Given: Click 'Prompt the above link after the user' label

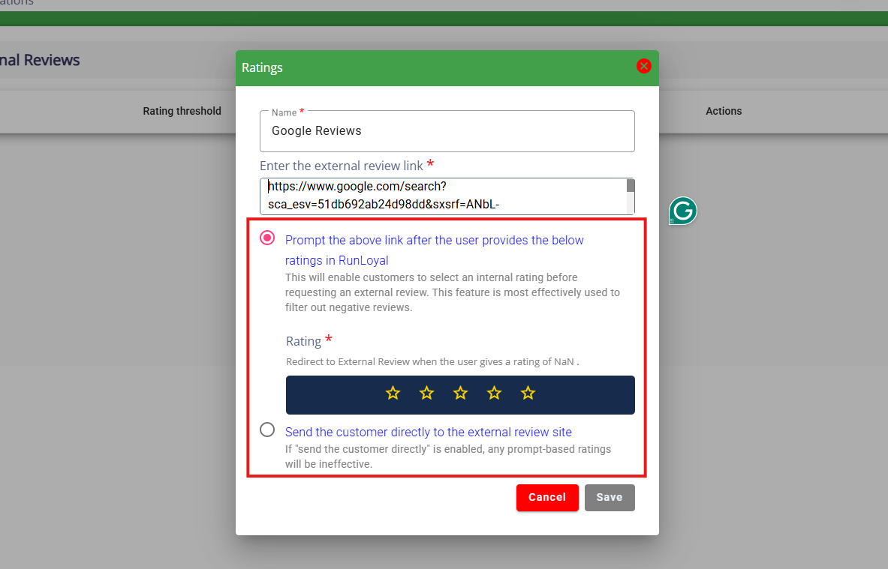Looking at the screenshot, I should [435, 250].
